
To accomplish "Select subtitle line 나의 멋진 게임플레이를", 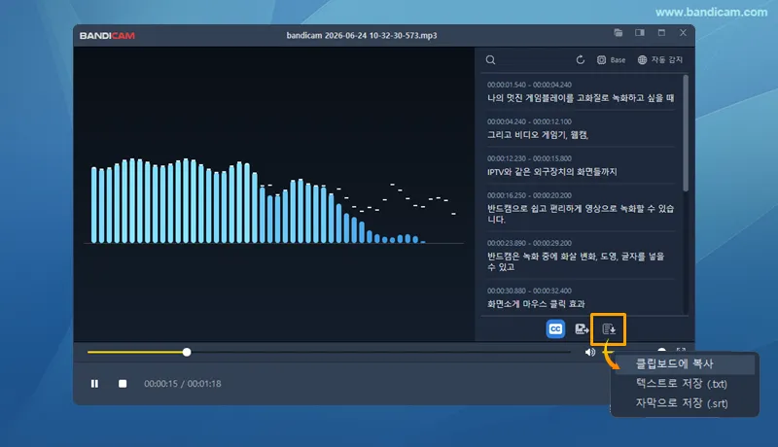I will click(581, 98).
